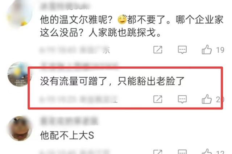The height and width of the screenshot is (154, 232).
Task: Tap the blurred username above 他配不上大S
Action: [69, 121]
